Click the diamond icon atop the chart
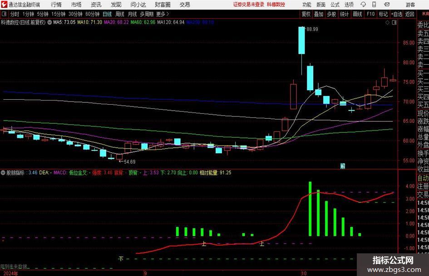 (387, 23)
